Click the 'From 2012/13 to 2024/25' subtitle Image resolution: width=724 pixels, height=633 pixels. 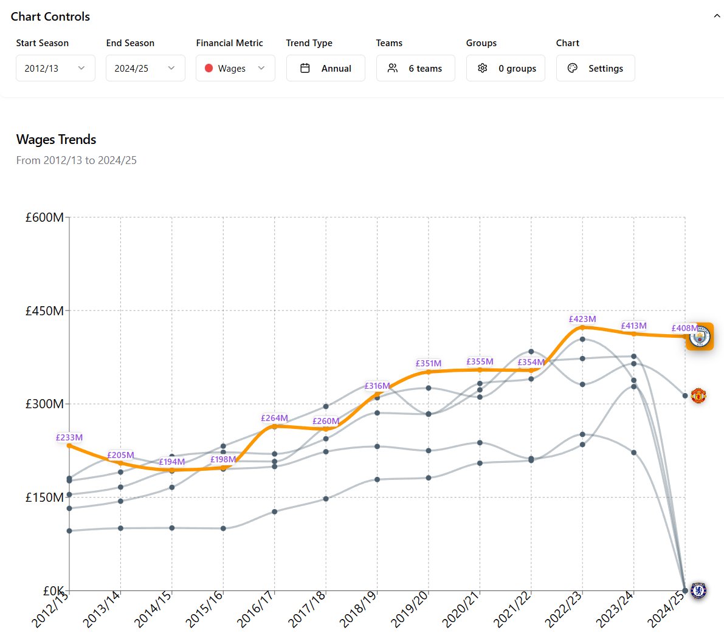pyautogui.click(x=76, y=160)
